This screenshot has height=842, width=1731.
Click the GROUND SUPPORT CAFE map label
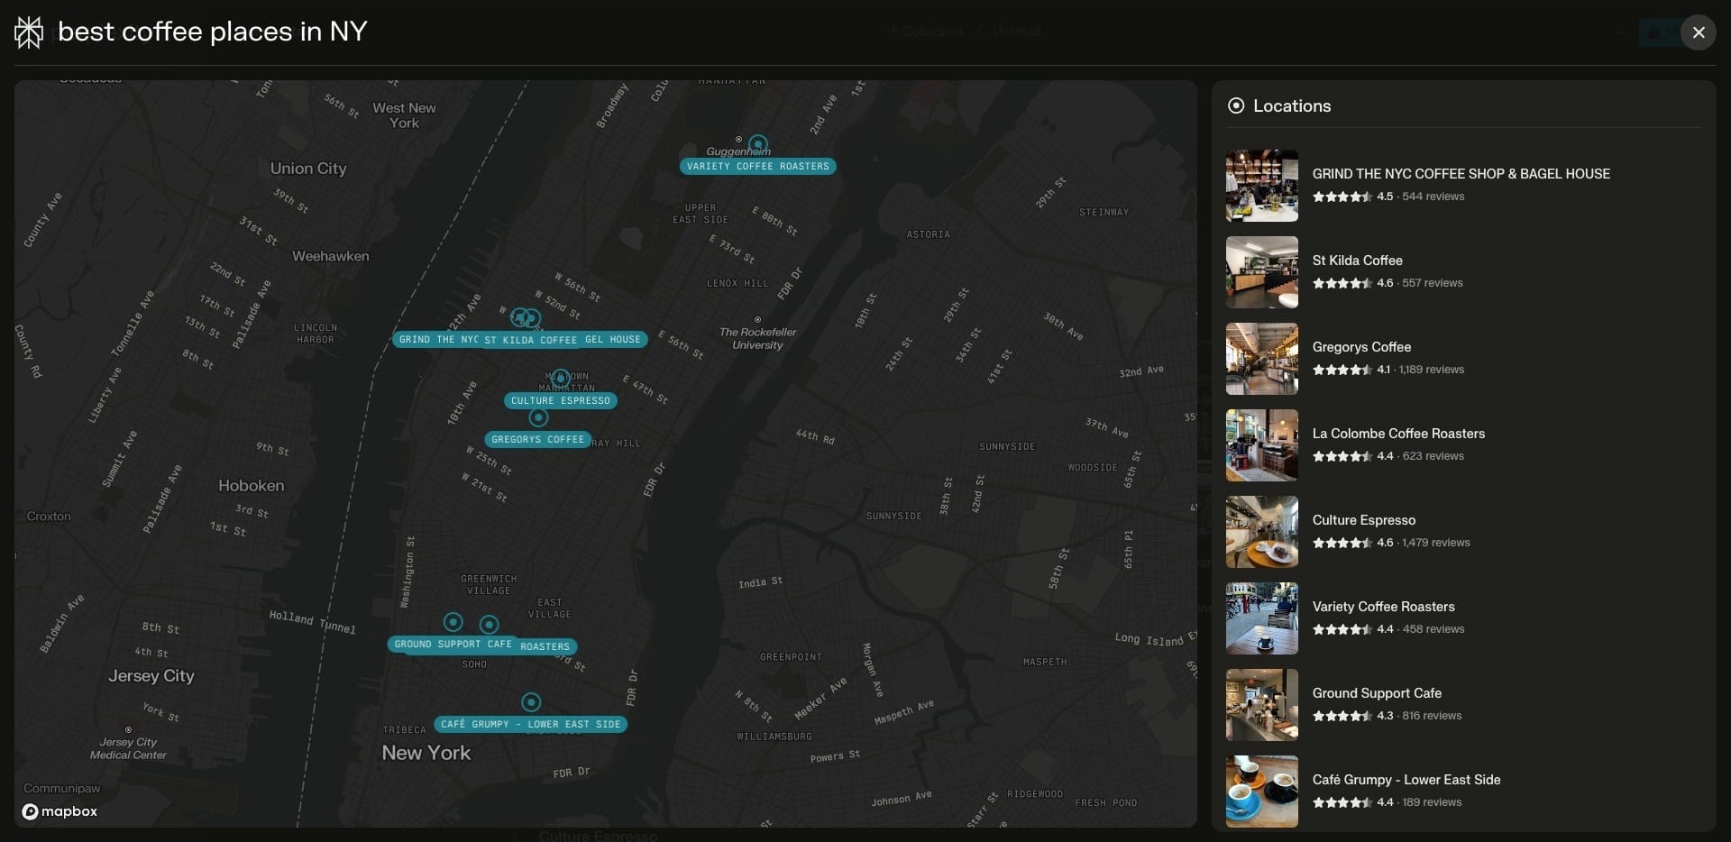point(453,645)
